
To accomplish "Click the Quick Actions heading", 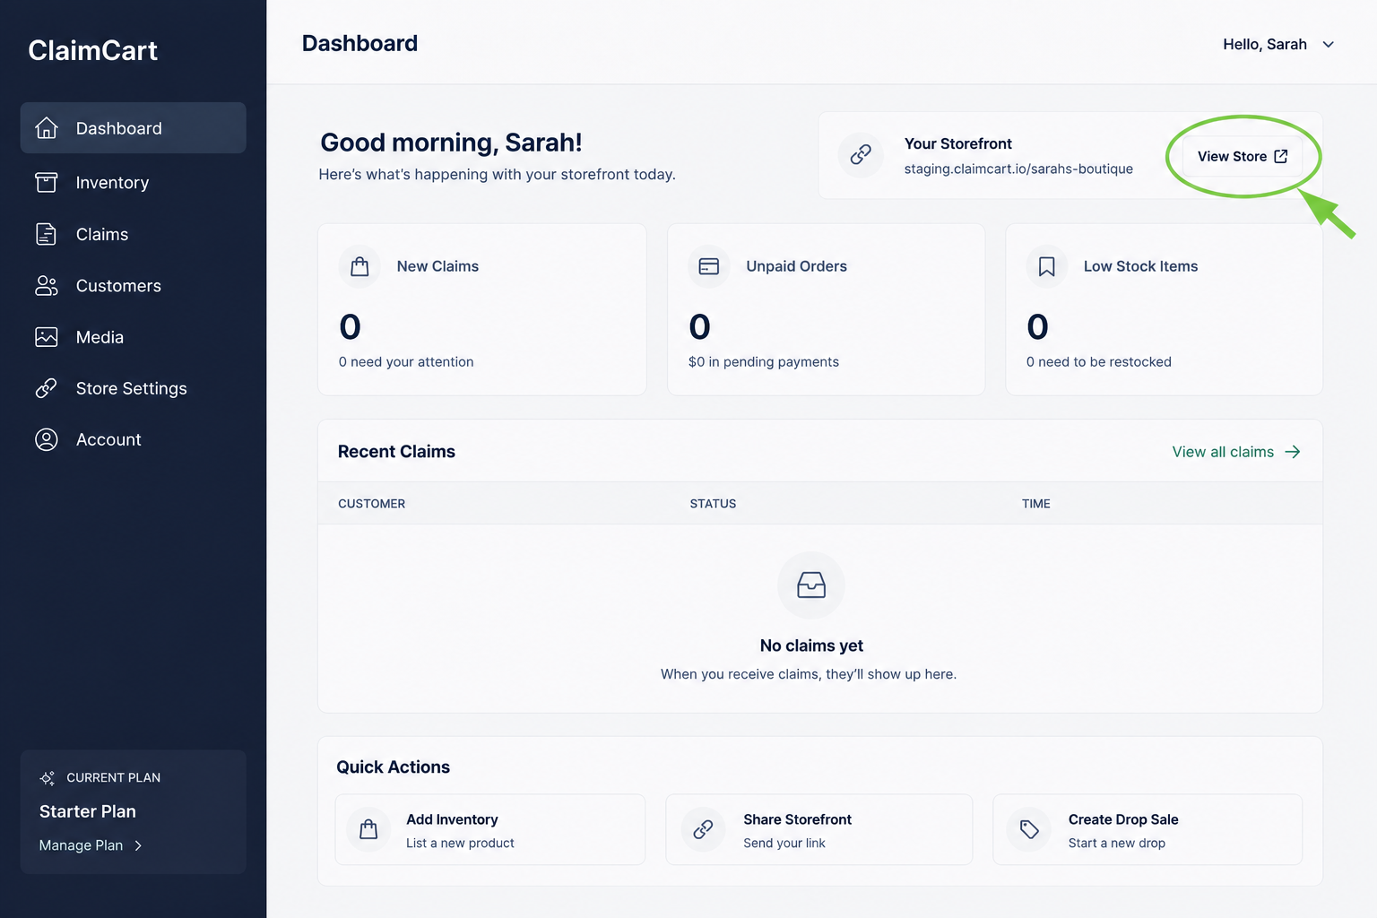I will (x=393, y=767).
